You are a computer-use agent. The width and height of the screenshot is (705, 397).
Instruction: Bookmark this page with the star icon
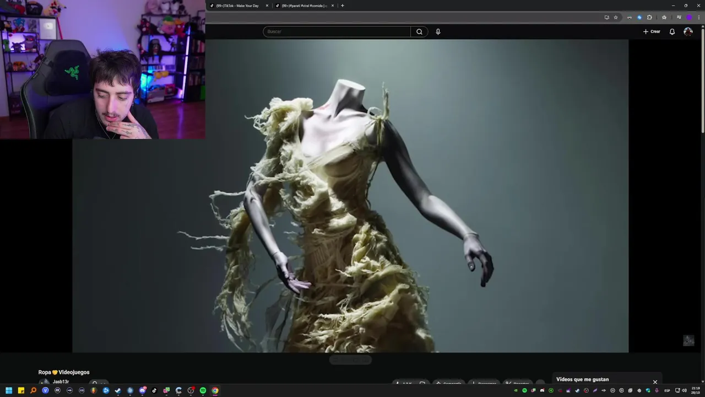click(616, 17)
